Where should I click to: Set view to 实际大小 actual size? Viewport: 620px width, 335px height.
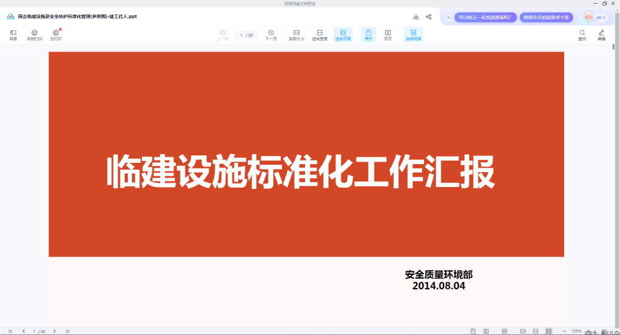click(x=296, y=35)
